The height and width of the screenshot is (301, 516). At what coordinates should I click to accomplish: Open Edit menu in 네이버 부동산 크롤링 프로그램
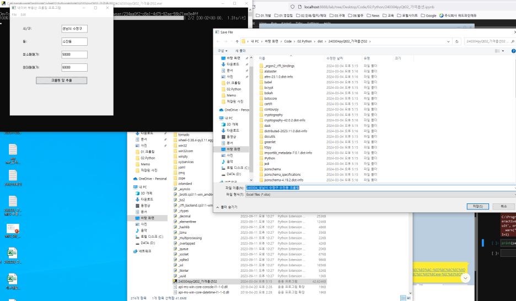point(23,14)
